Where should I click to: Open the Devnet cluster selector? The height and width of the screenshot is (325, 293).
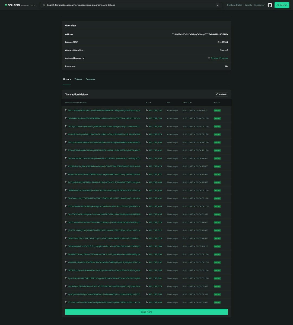(x=282, y=5)
